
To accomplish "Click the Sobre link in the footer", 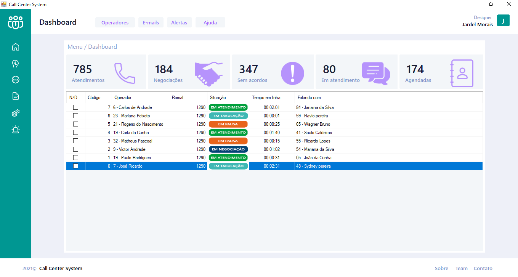I will pyautogui.click(x=441, y=268).
